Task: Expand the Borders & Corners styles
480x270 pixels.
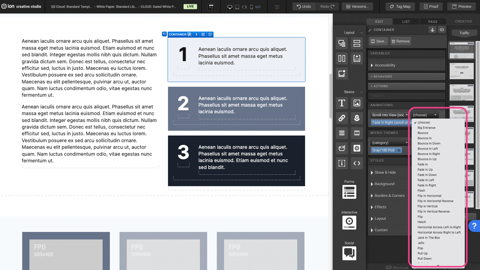Action: [x=389, y=196]
